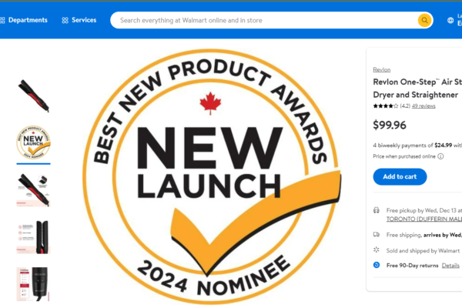Select the New Launch award thumbnail
Viewport: 462px width, 308px height.
tap(33, 142)
